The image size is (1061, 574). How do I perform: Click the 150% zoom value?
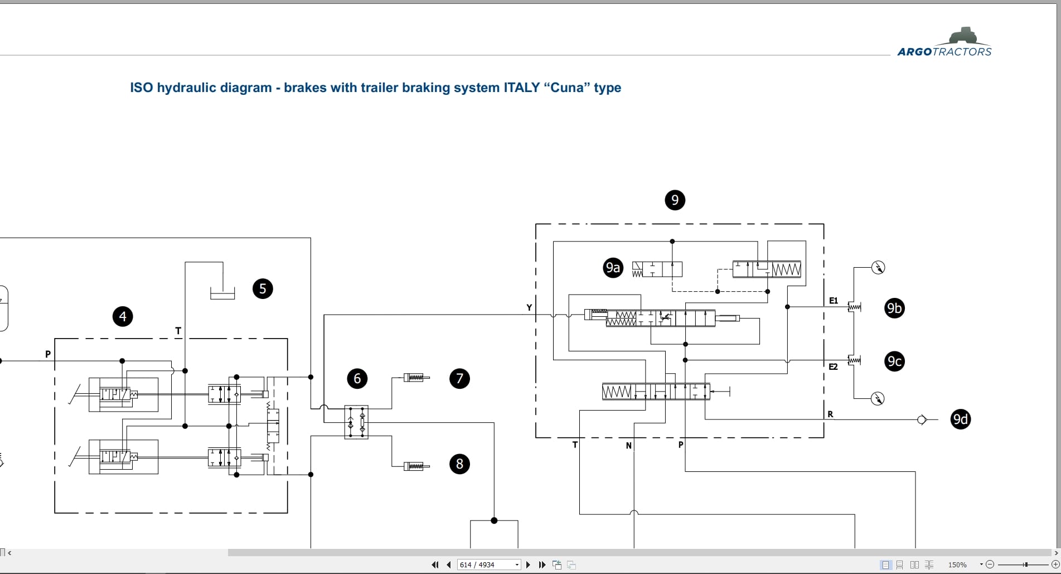[957, 565]
